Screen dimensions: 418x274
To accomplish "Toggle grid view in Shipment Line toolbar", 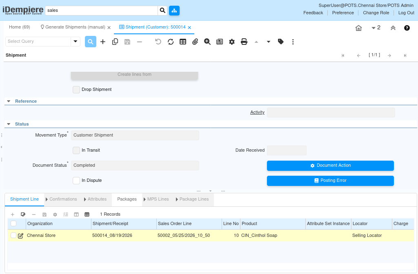I will [x=87, y=214].
